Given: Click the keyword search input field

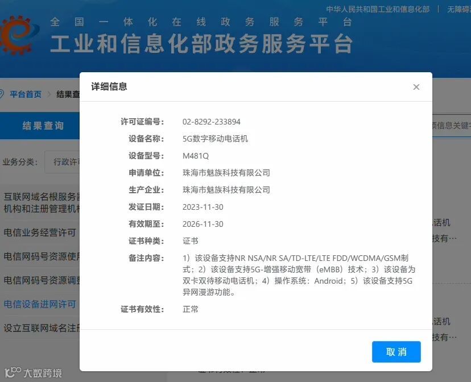Looking at the screenshot, I should tap(452, 126).
